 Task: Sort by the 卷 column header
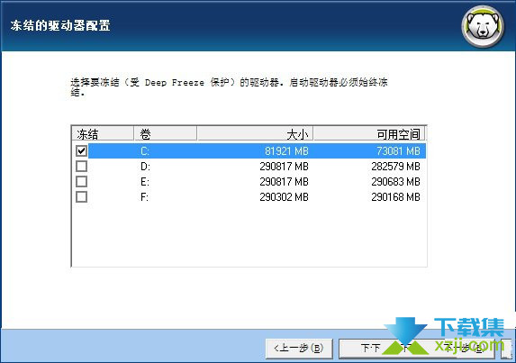pyautogui.click(x=166, y=134)
